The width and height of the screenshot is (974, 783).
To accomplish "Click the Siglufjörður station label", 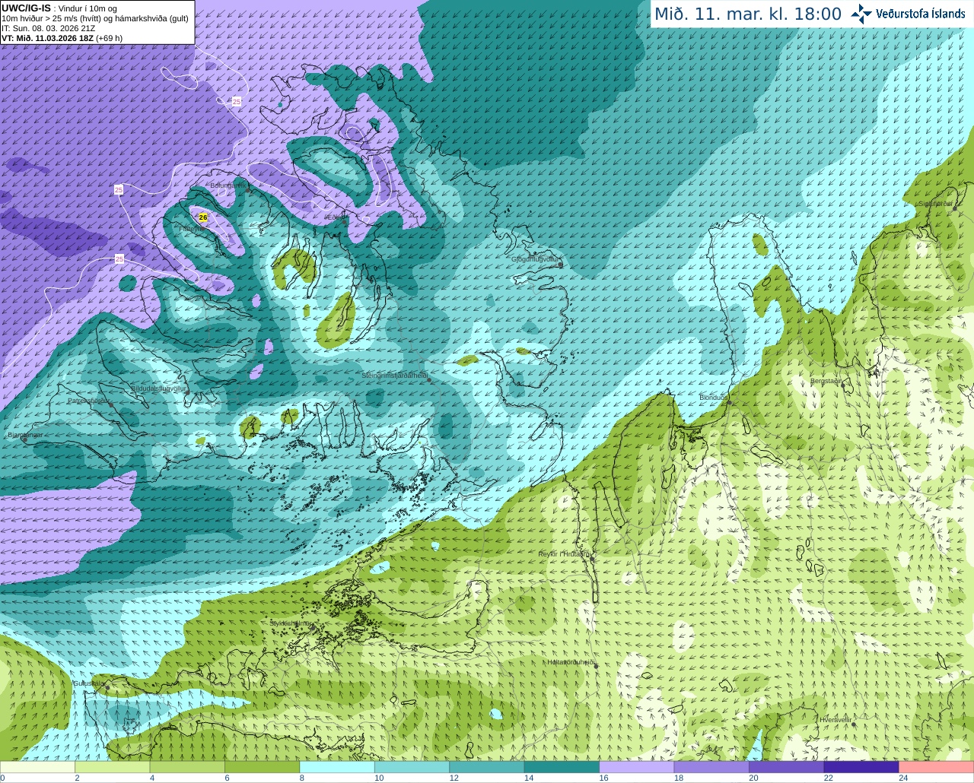I will [935, 204].
